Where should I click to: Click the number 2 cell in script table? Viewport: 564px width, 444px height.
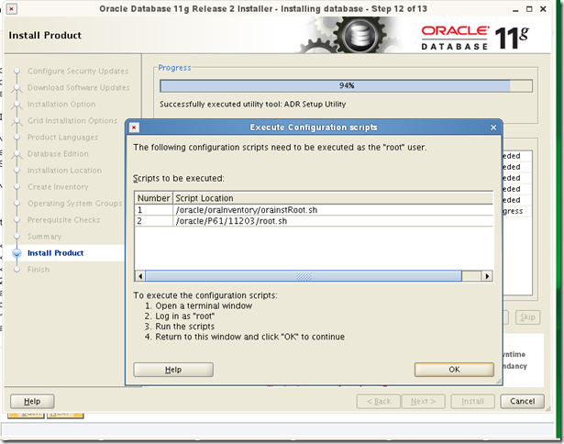pos(153,221)
